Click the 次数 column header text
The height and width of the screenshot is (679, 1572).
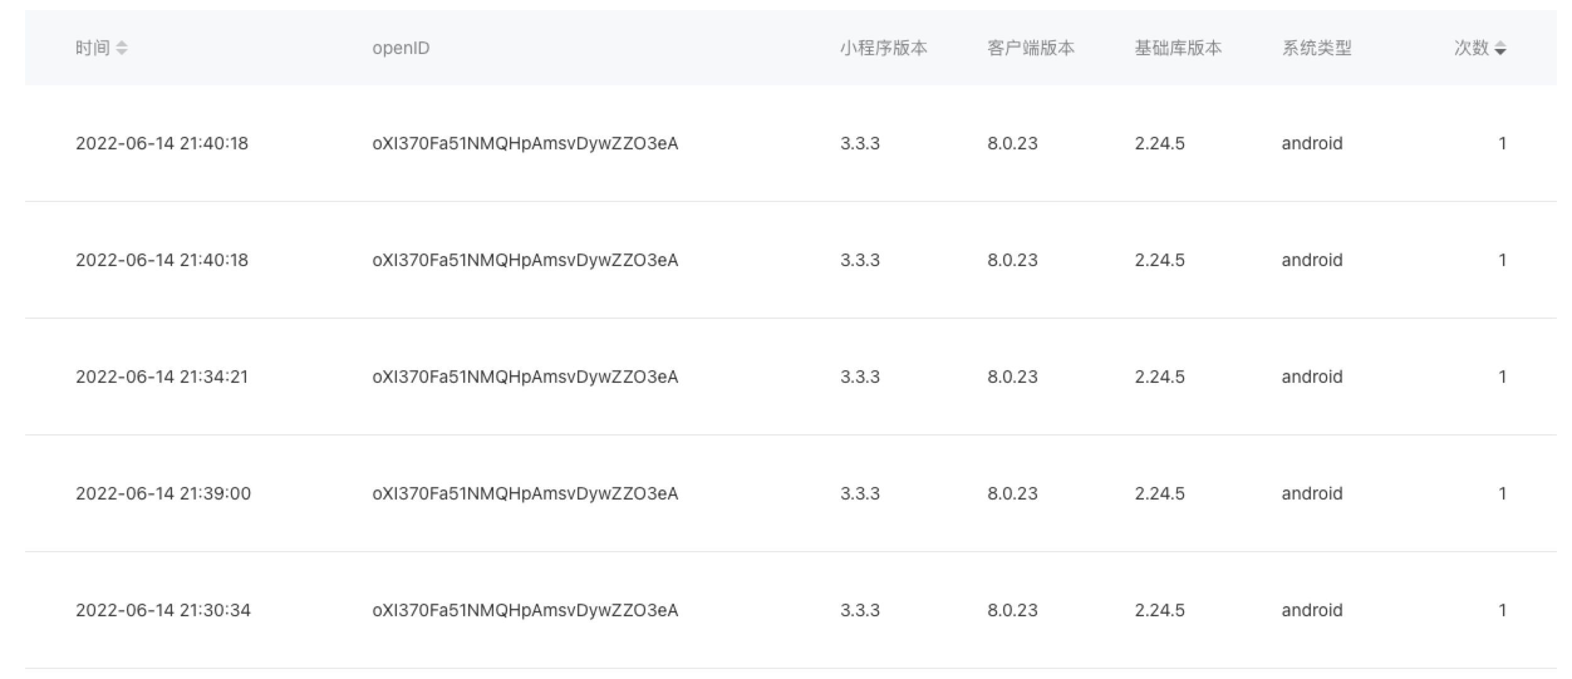click(x=1471, y=48)
